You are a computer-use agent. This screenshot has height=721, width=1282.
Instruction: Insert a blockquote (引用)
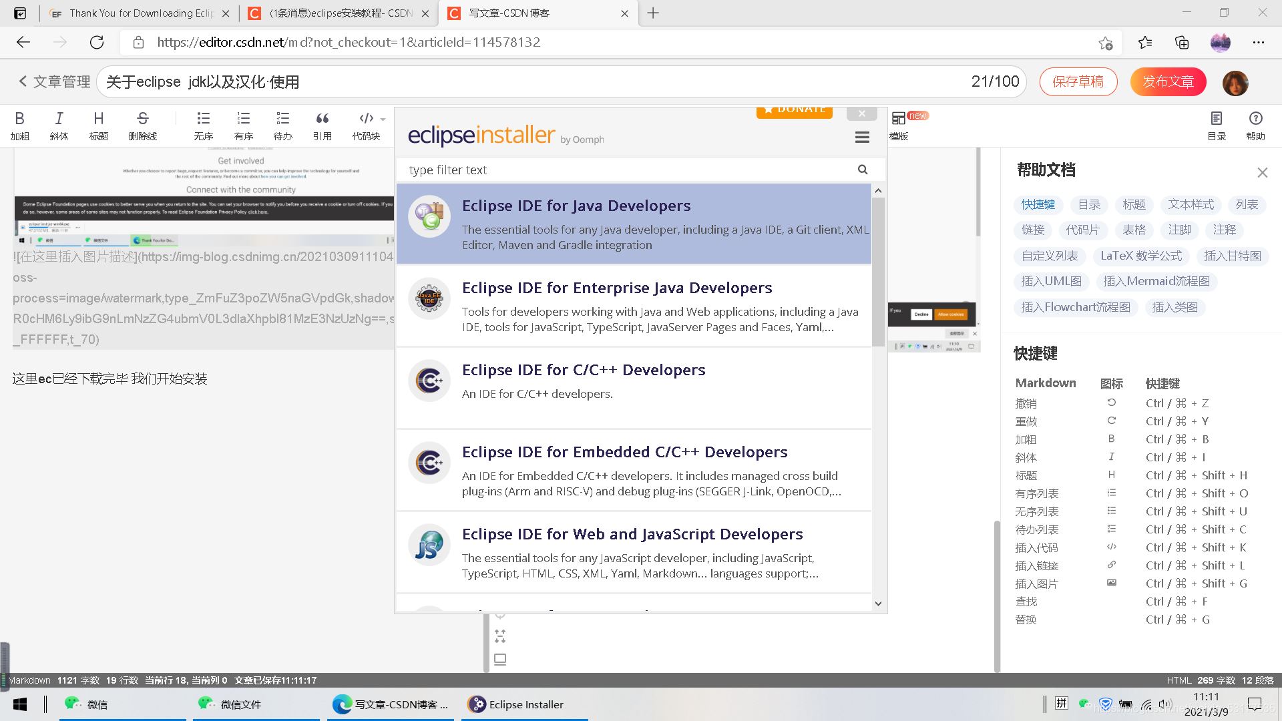(x=323, y=126)
